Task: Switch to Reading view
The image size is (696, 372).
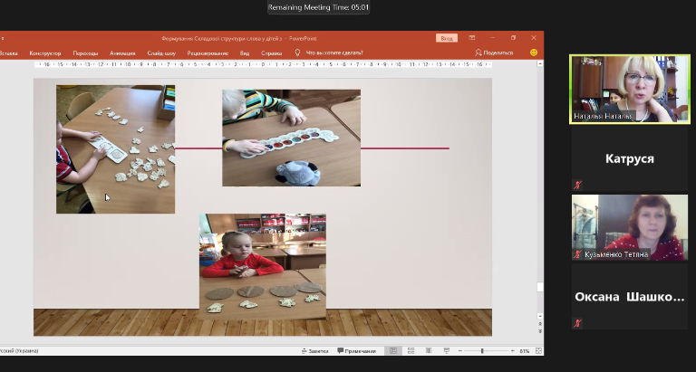Action: tap(429, 350)
